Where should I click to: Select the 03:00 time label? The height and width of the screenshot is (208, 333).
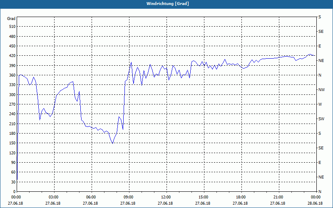click(x=55, y=197)
